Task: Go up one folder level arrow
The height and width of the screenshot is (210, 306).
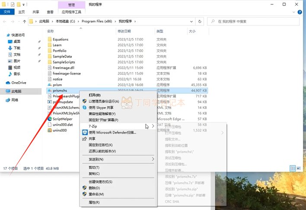Action: (x=24, y=22)
